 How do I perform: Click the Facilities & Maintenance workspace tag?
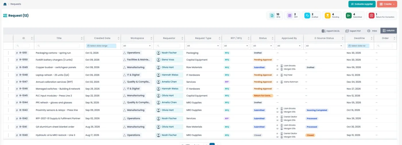(x=137, y=60)
